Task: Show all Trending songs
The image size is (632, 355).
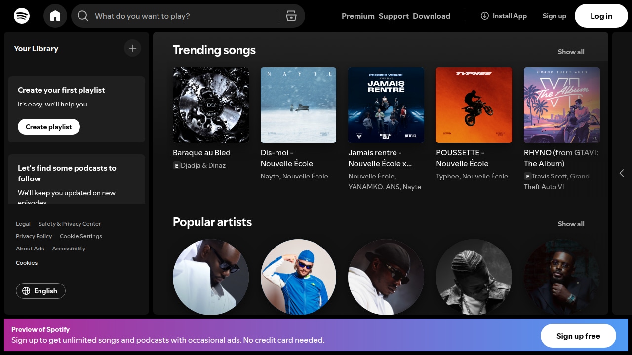Action: (x=571, y=52)
